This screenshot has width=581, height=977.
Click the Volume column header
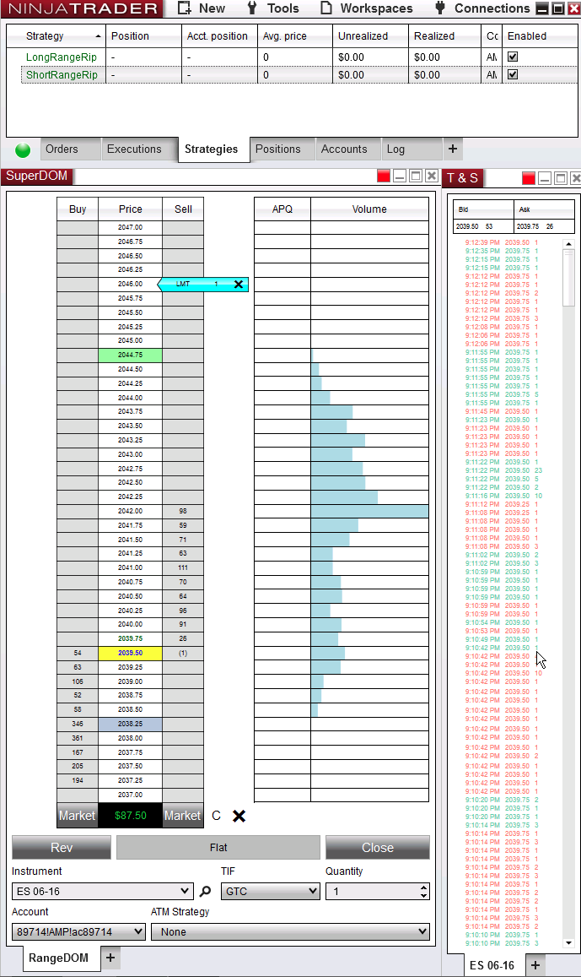pos(369,209)
